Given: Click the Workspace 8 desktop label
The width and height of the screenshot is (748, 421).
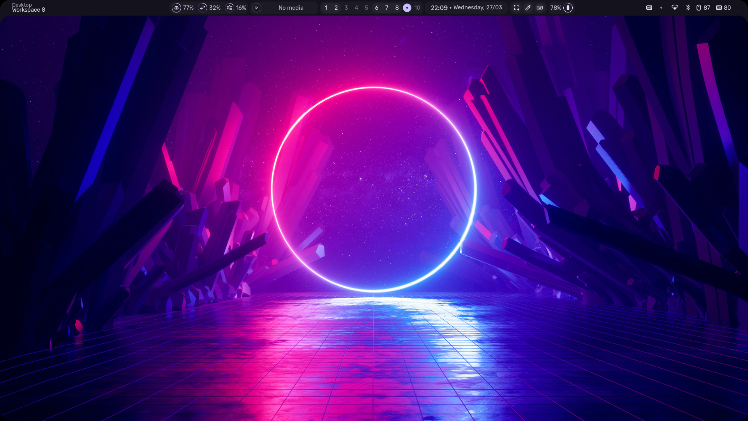Looking at the screenshot, I should (x=29, y=9).
